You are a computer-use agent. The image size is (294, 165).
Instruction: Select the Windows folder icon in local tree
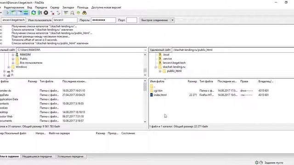pos(13,67)
